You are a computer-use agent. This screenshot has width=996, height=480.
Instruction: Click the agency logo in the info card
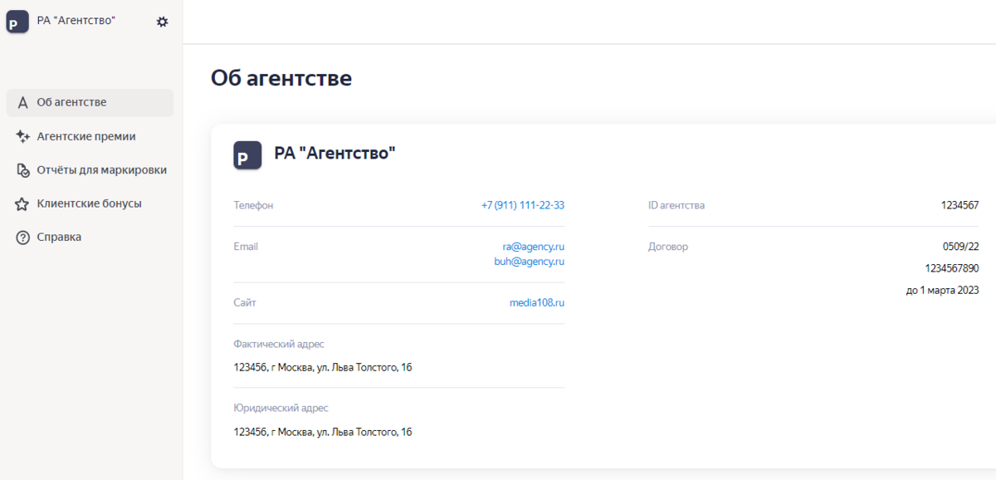(x=247, y=155)
